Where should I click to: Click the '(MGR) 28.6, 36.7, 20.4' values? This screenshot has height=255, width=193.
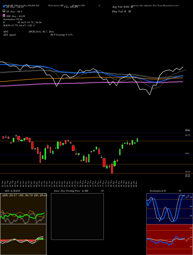[41, 32]
